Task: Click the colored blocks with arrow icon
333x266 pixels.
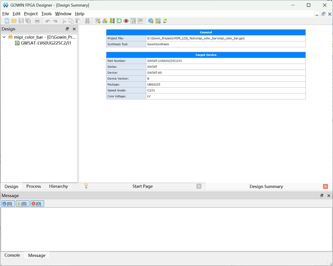Action: 158,21
